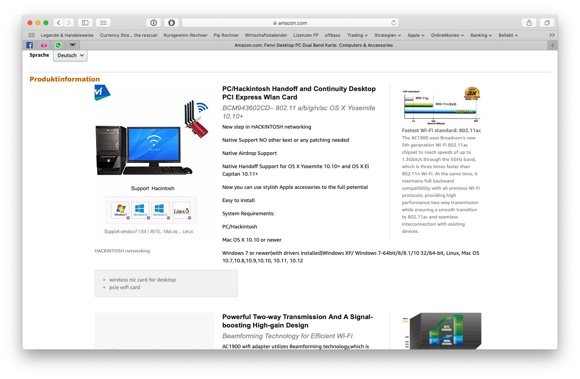Open the Share button in toolbar
The width and height of the screenshot is (580, 379).
point(529,23)
